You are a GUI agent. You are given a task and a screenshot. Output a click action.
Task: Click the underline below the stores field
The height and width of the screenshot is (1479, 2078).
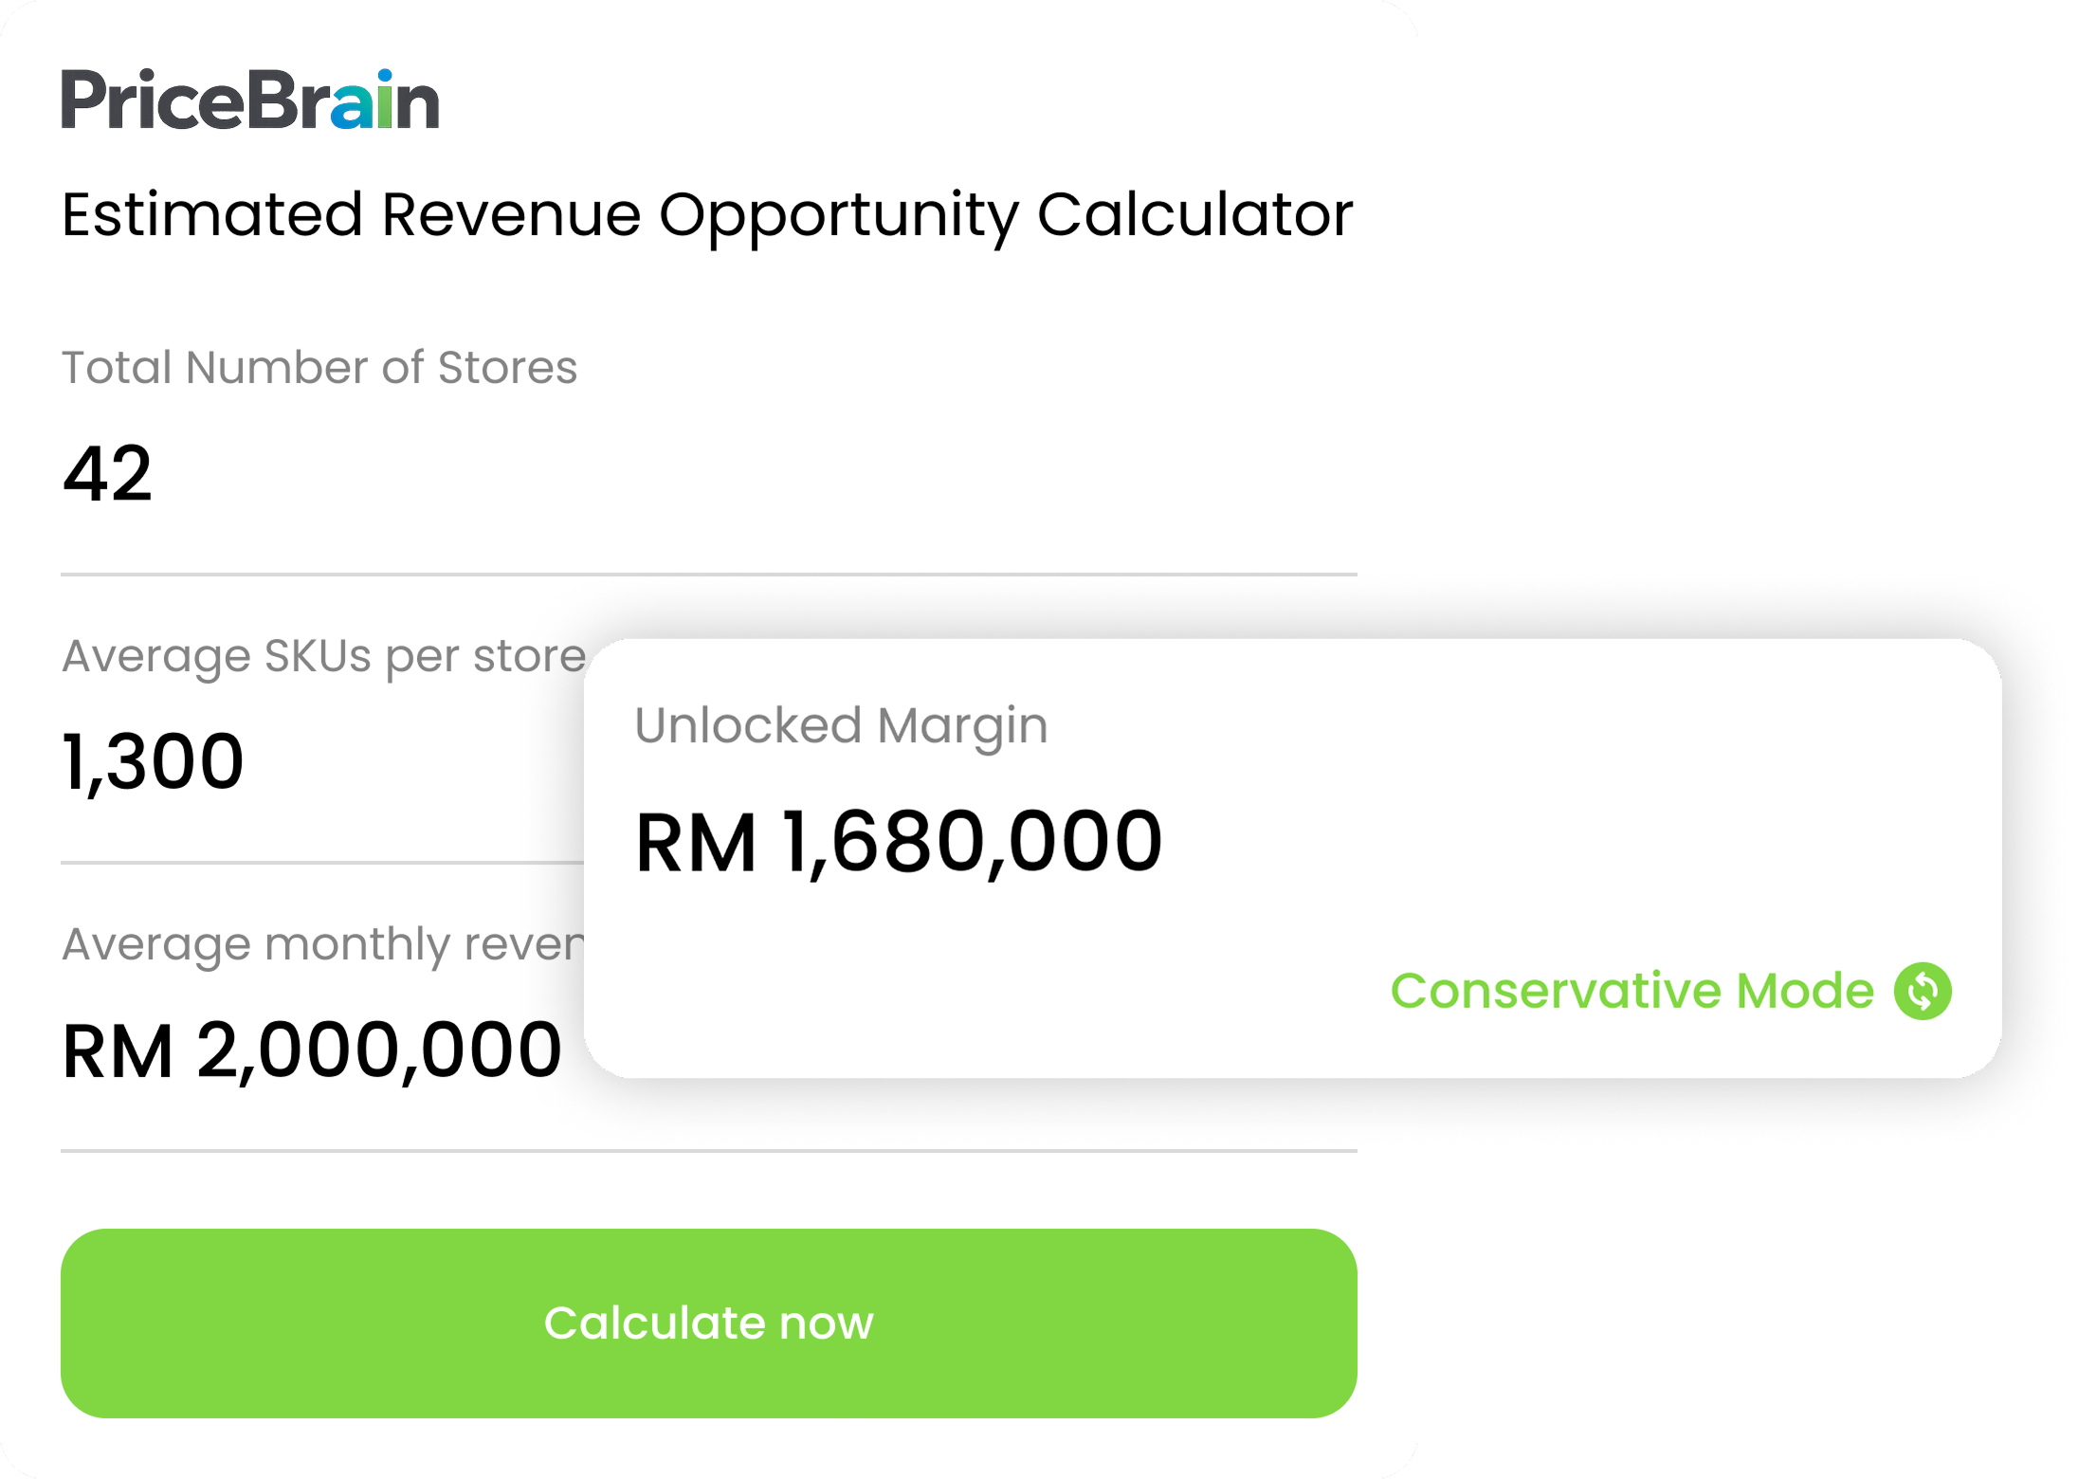[709, 575]
